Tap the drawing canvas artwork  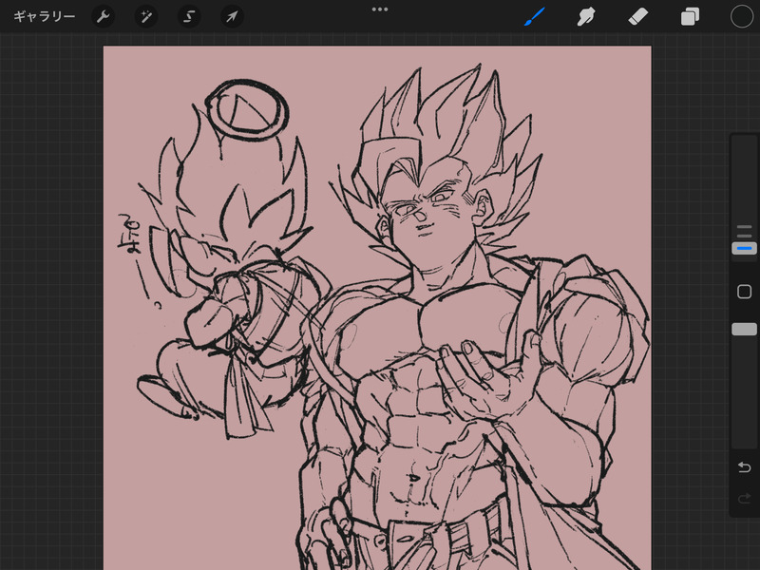[377, 308]
